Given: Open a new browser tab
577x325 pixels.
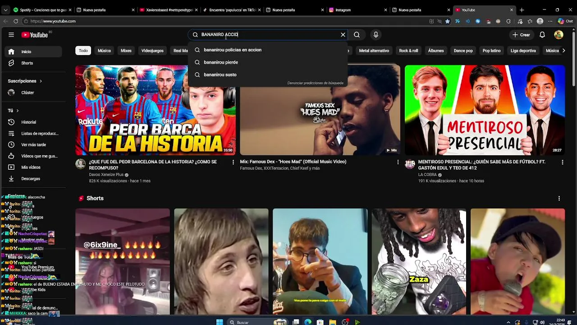Looking at the screenshot, I should [522, 10].
